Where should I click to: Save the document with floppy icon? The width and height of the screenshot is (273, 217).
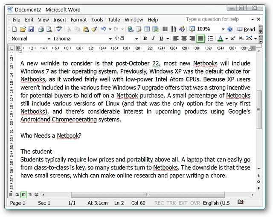click(x=31, y=29)
